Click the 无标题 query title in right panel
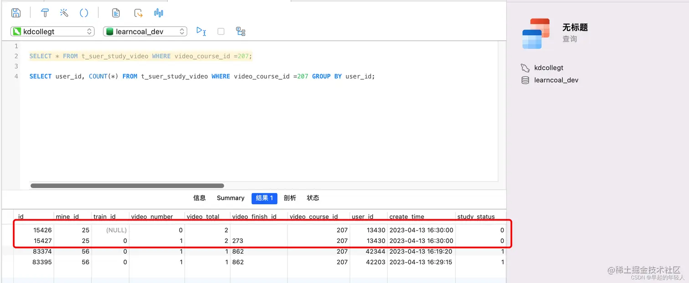The width and height of the screenshot is (689, 283). (575, 27)
